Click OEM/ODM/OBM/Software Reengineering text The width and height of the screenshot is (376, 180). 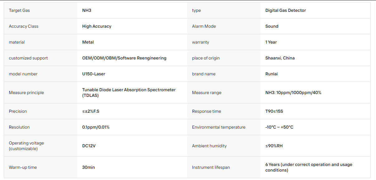(124, 58)
